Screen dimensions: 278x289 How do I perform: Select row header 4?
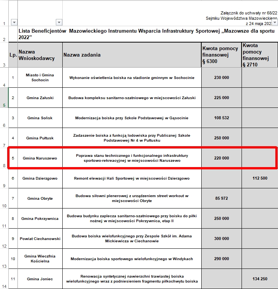[4, 77]
